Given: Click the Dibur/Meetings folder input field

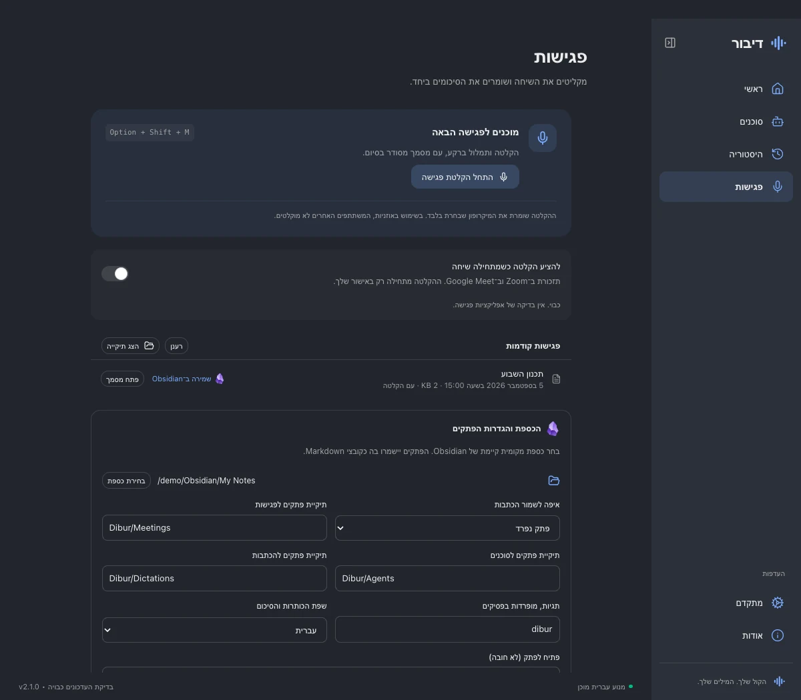Looking at the screenshot, I should (214, 527).
